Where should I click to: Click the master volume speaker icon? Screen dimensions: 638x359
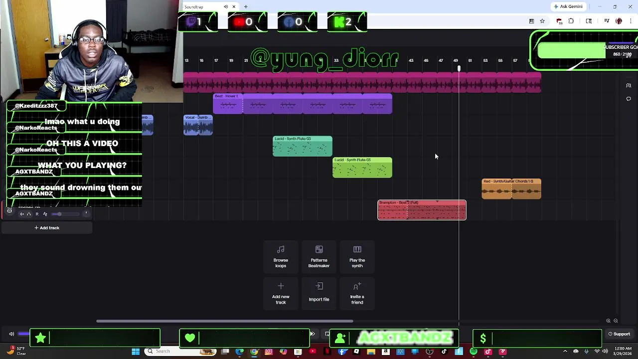click(x=11, y=334)
